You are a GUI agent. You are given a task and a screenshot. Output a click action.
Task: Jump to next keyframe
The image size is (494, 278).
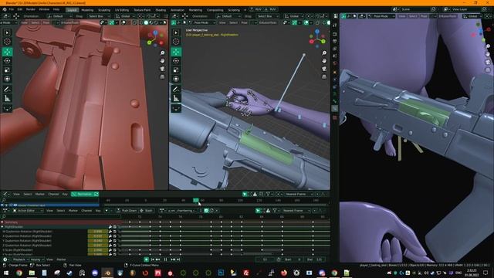(x=173, y=259)
